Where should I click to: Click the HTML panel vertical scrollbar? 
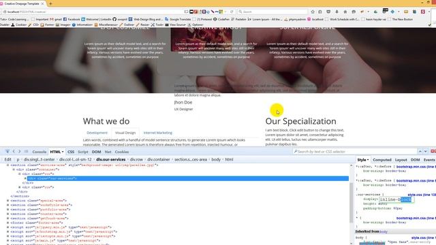tap(352, 203)
